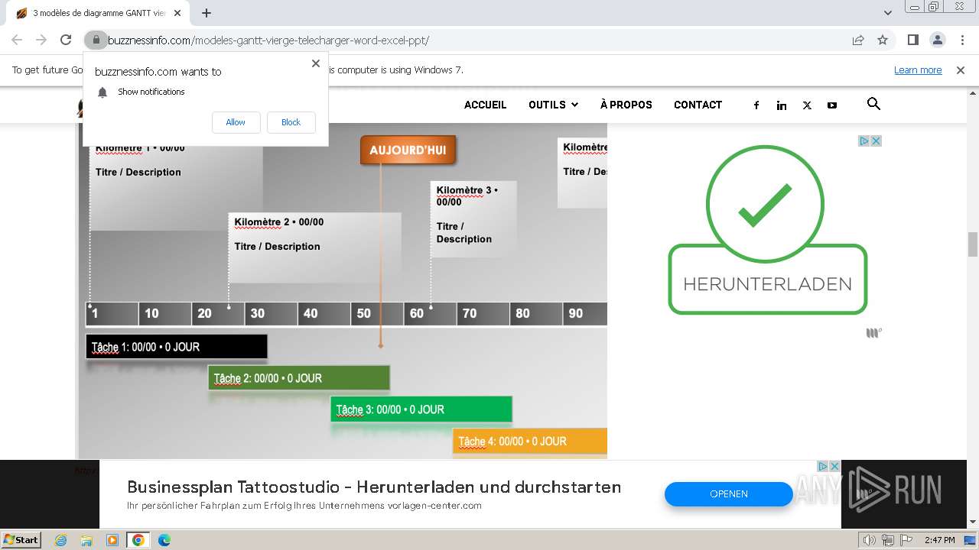This screenshot has width=979, height=550.
Task: Go to ACCUEIL menu item
Action: coord(485,105)
